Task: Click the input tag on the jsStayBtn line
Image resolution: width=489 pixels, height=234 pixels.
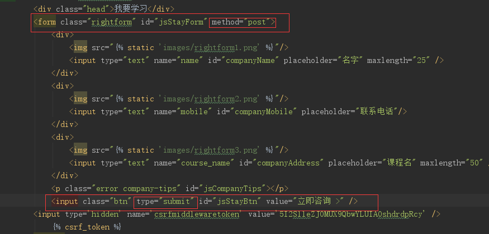Action: click(x=67, y=201)
